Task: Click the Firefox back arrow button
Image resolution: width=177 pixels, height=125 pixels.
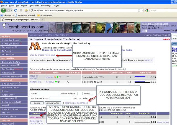Action: [x=3, y=10]
